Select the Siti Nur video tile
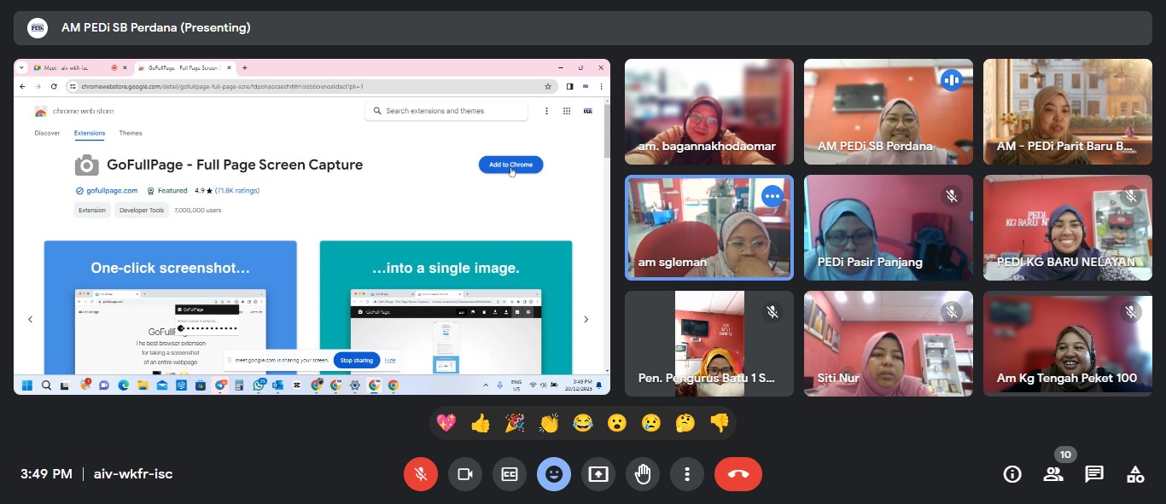Image resolution: width=1166 pixels, height=504 pixels. [888, 343]
